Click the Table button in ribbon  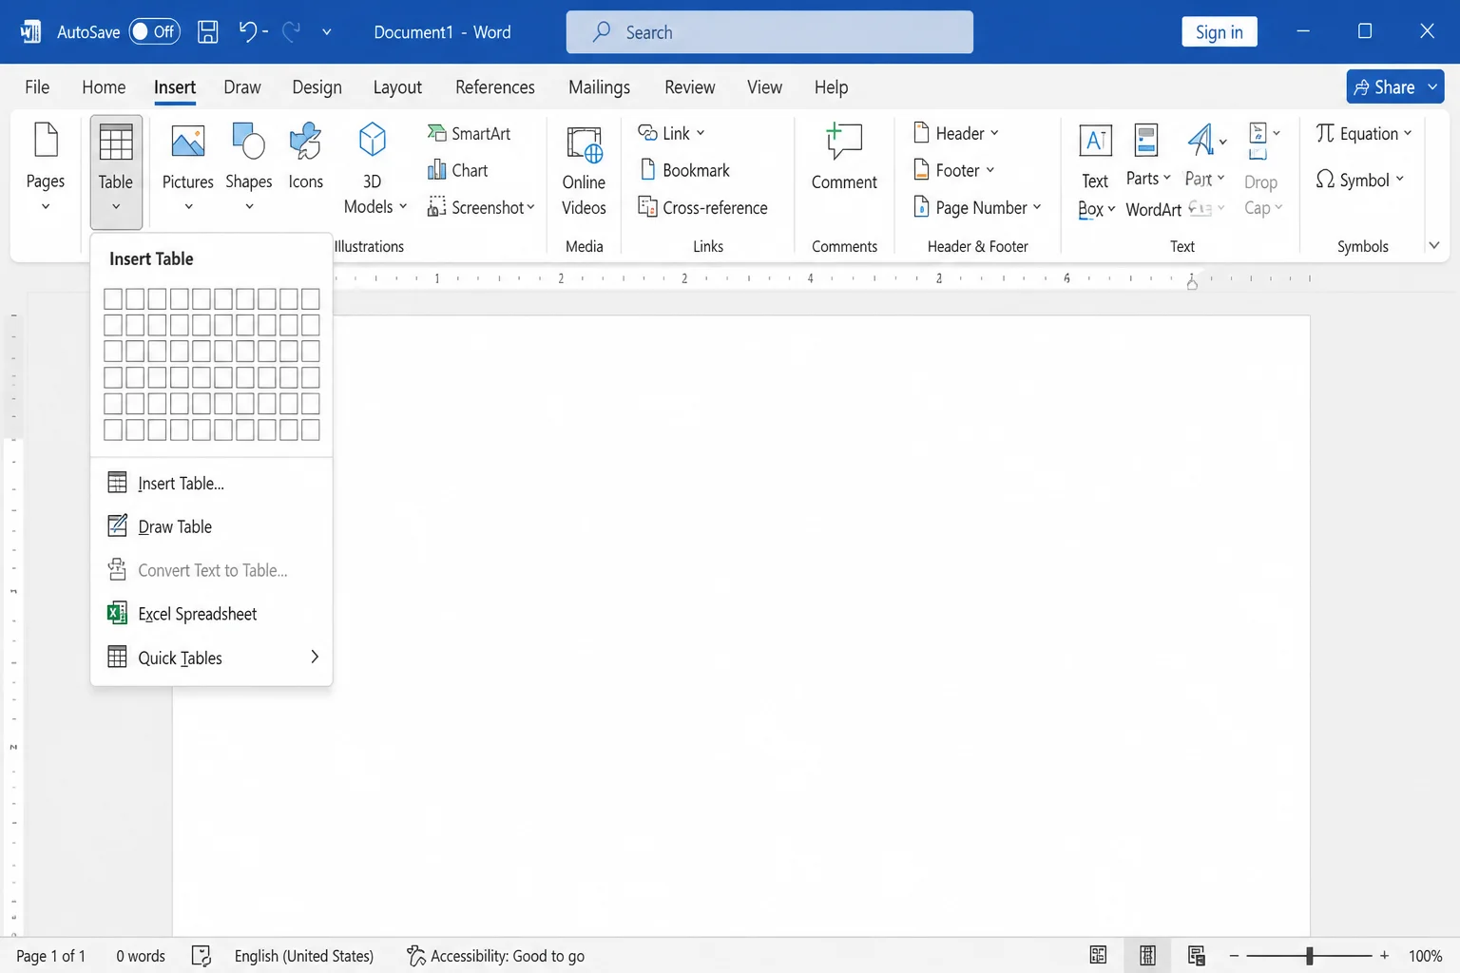[x=116, y=171]
